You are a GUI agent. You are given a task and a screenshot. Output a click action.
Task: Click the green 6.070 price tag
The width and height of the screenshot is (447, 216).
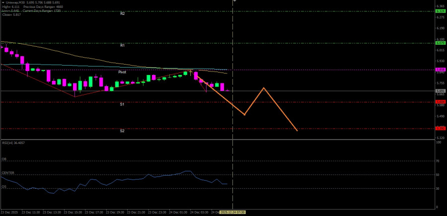point(440,43)
